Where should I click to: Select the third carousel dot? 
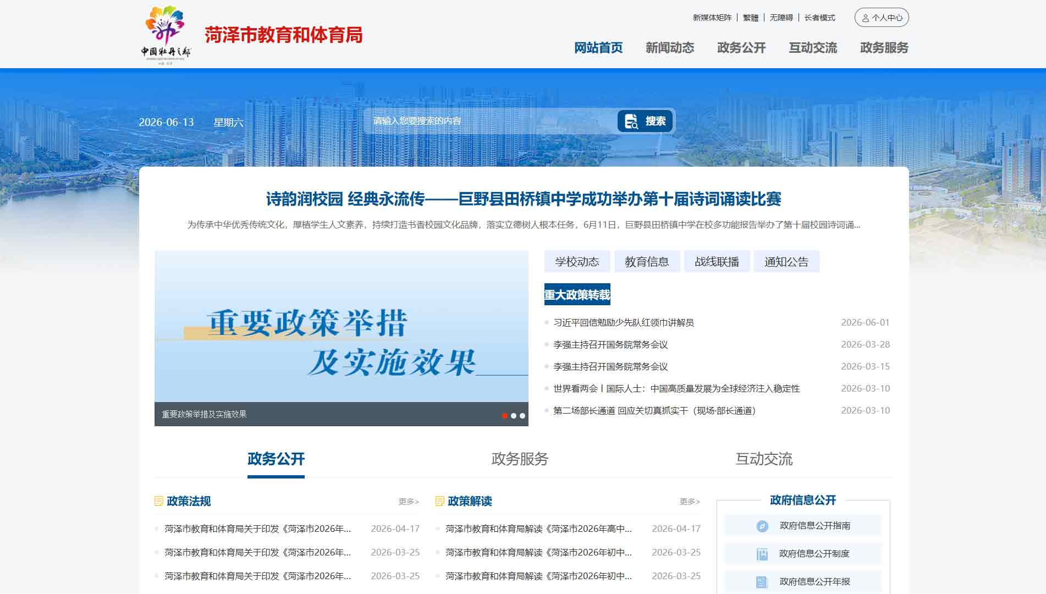click(522, 416)
